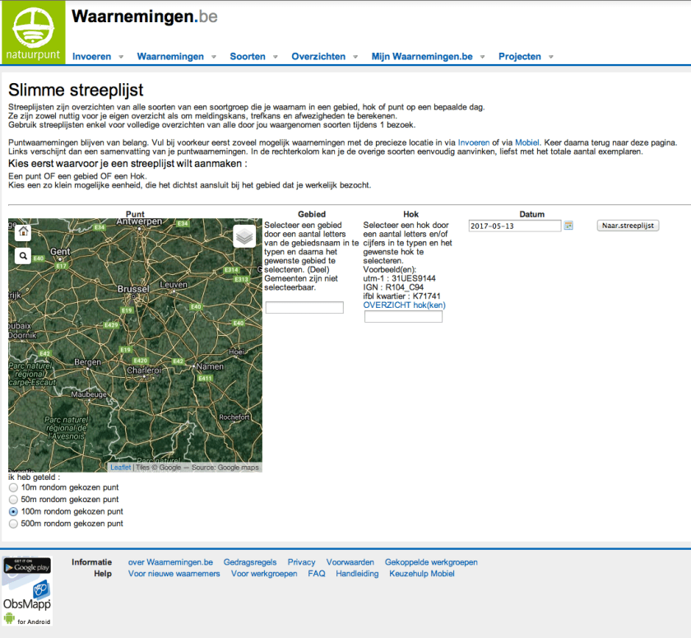Open Gekoppelde werkgroepen footer link
Viewport: 691px width, 638px height.
tap(431, 562)
